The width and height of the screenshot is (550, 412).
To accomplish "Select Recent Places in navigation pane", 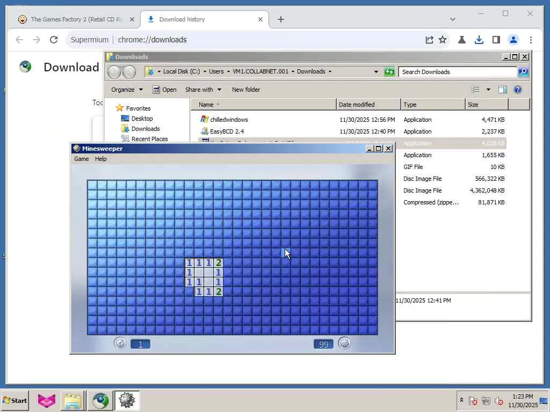I will click(149, 139).
